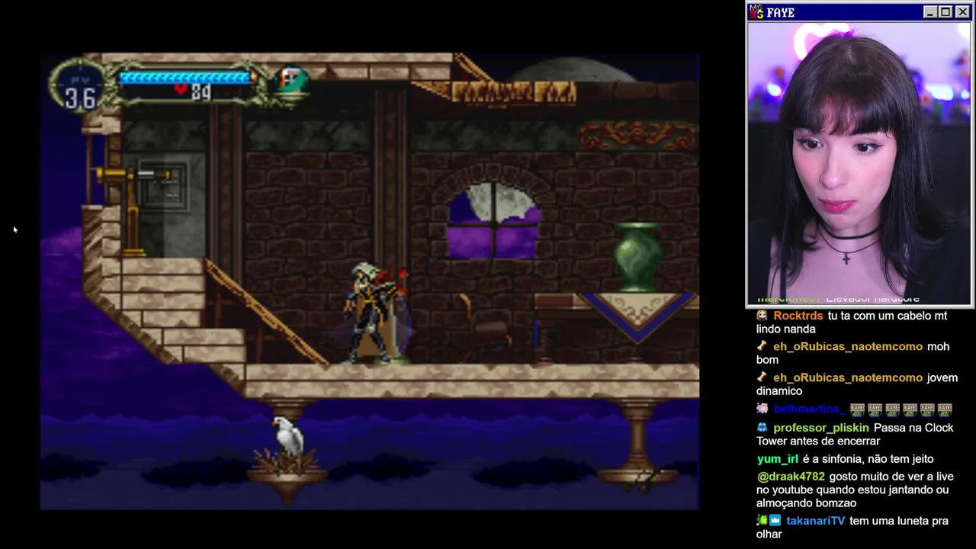The image size is (976, 549).
Task: Click the ghost badge beside professor_pliskin
Action: click(x=762, y=428)
